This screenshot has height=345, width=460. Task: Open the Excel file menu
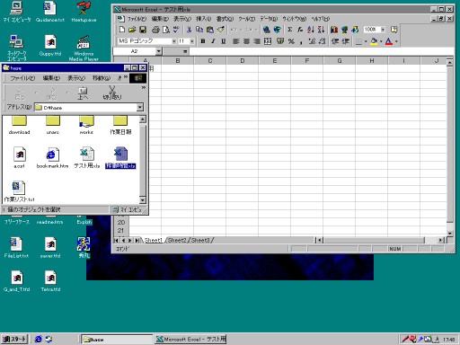click(x=137, y=19)
